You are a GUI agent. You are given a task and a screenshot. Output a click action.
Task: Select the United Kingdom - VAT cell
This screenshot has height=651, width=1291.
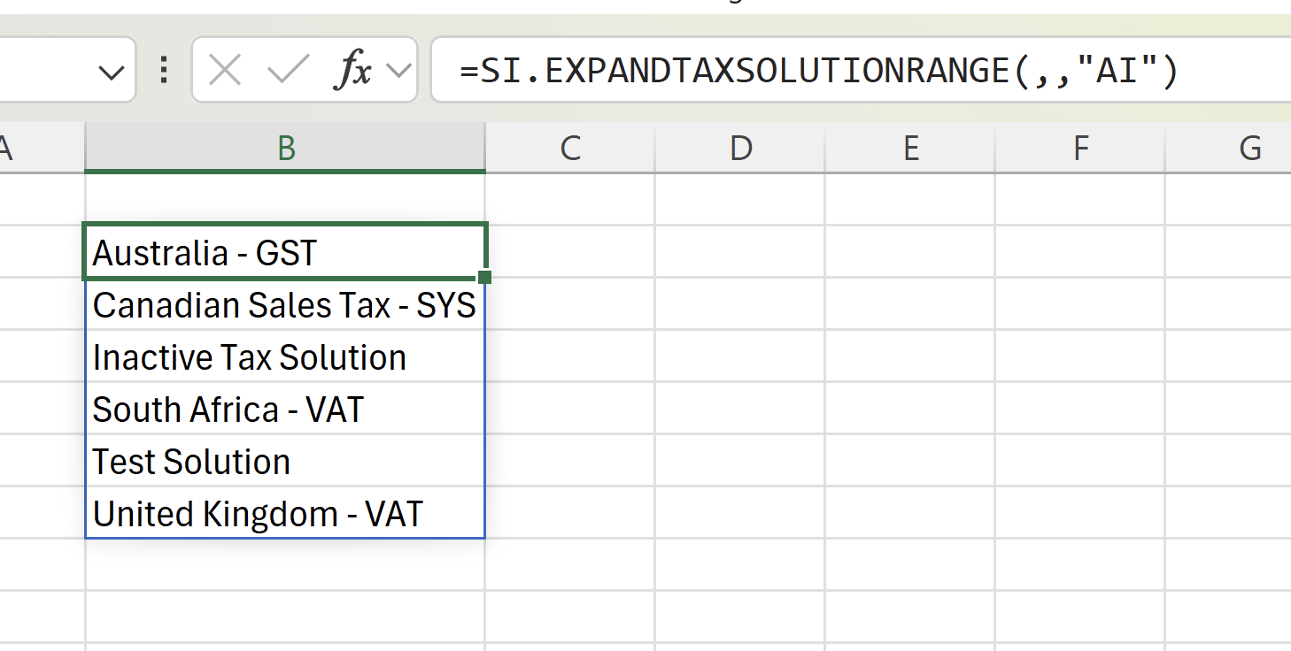pyautogui.click(x=285, y=513)
